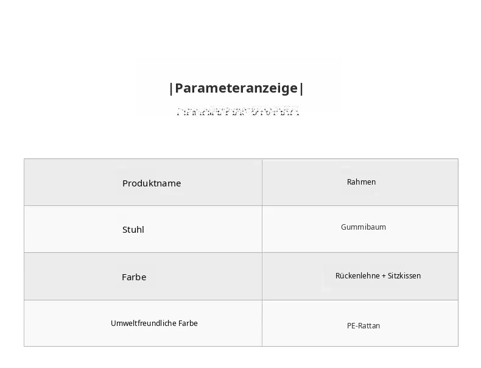The height and width of the screenshot is (368, 481).
Task: Click column divider between Produktname and Rahmen
Action: tap(262, 182)
